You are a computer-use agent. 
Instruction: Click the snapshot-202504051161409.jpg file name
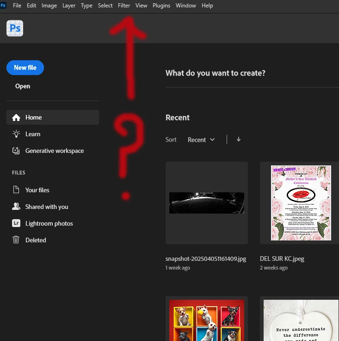pyautogui.click(x=206, y=259)
